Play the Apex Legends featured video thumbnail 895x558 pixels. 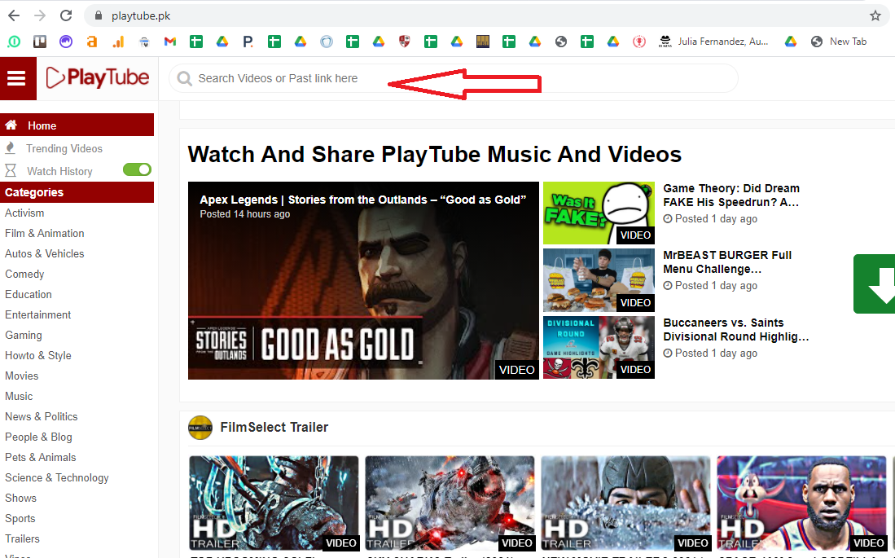click(x=363, y=281)
